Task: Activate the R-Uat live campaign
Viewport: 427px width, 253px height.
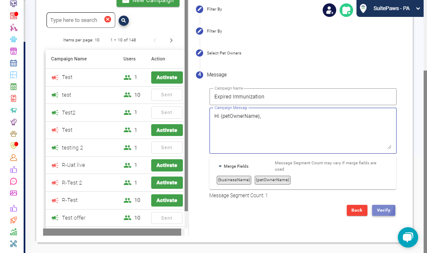Action: (x=167, y=165)
